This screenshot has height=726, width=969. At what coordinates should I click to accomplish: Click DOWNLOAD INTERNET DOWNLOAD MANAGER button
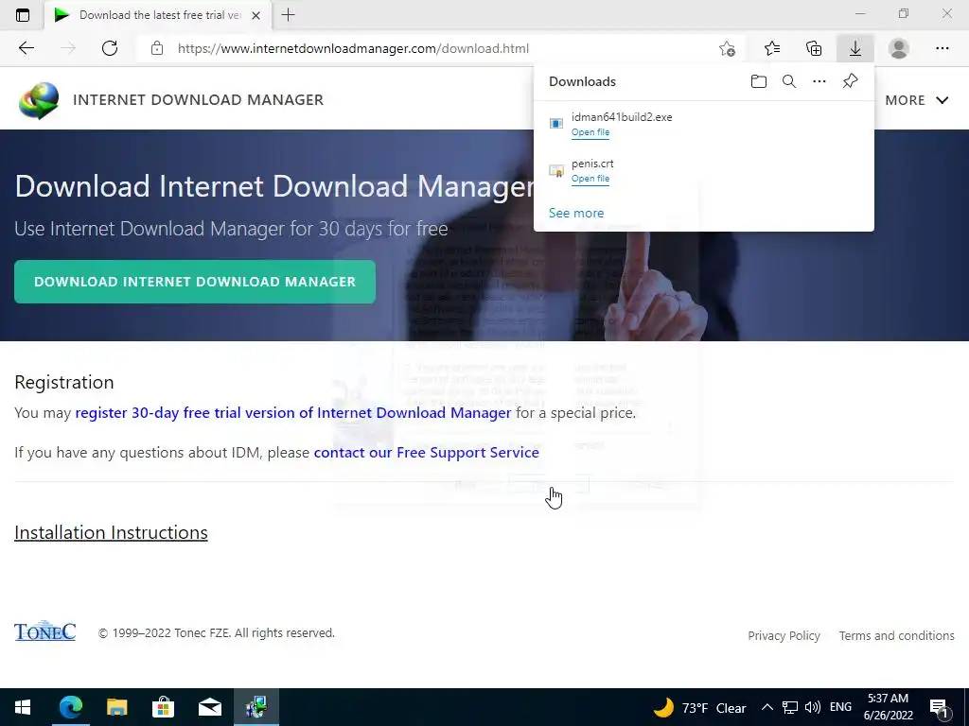(195, 282)
